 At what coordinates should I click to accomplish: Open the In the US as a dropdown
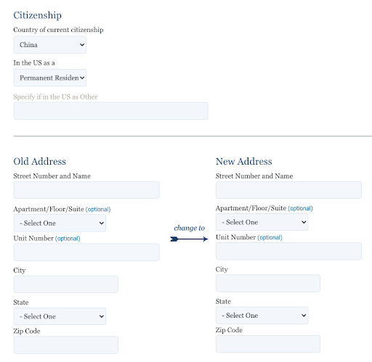tap(50, 78)
